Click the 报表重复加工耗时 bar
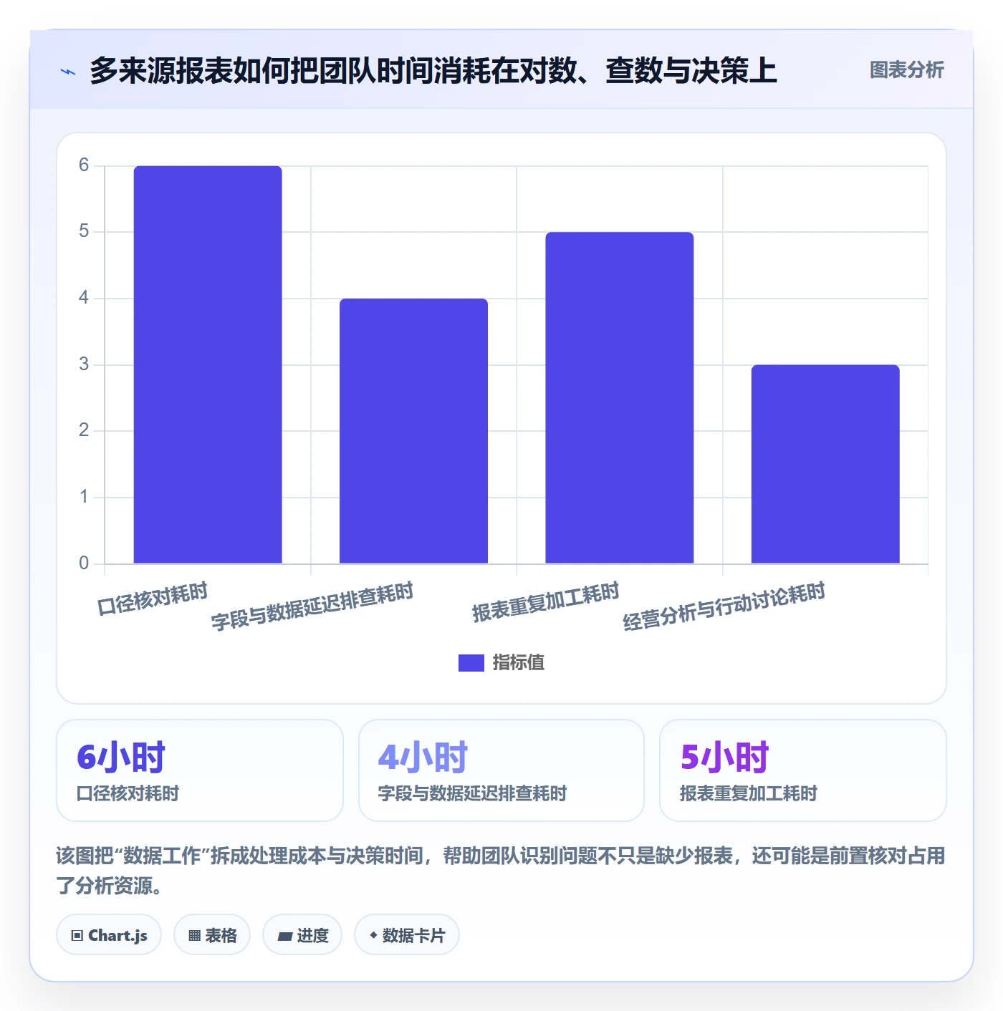Image resolution: width=1003 pixels, height=1011 pixels. (x=620, y=397)
